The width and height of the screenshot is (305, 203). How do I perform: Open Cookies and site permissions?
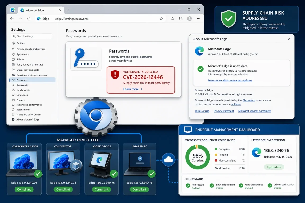pos(29,75)
